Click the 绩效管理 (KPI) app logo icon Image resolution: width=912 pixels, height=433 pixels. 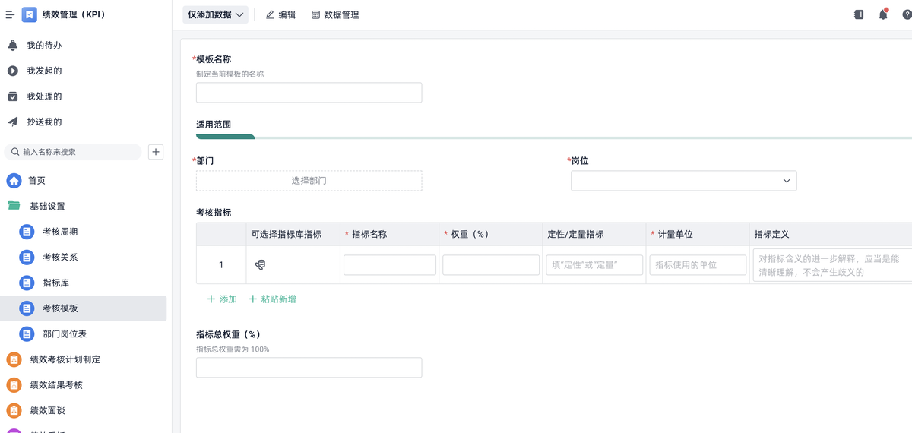pos(29,14)
